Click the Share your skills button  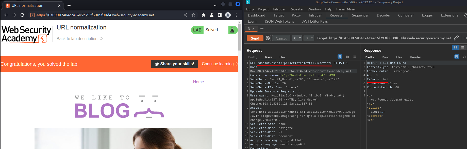[x=174, y=64]
